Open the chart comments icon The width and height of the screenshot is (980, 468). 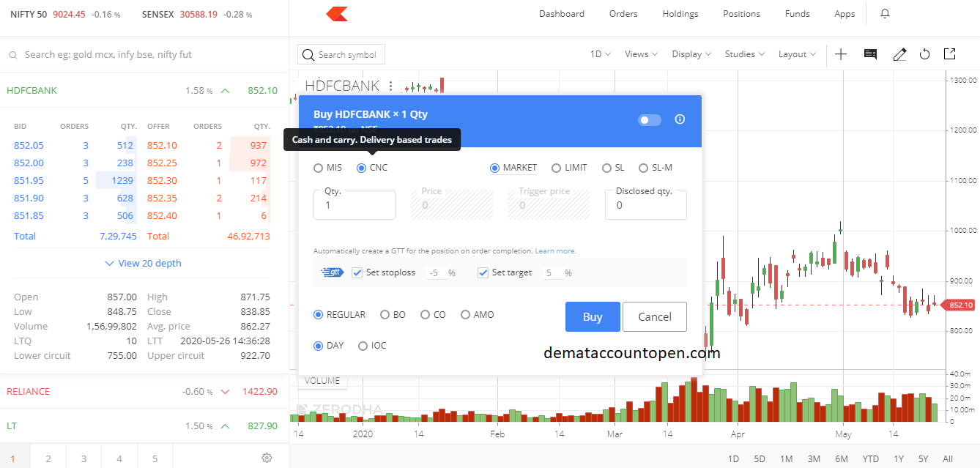click(870, 54)
